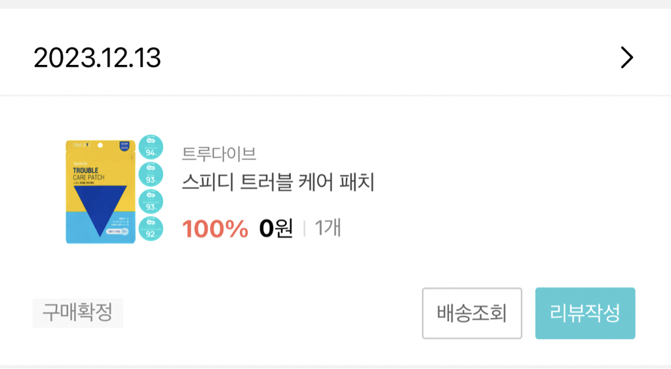
Task: Open the order dated 2023.12.13
Action: coord(97,58)
